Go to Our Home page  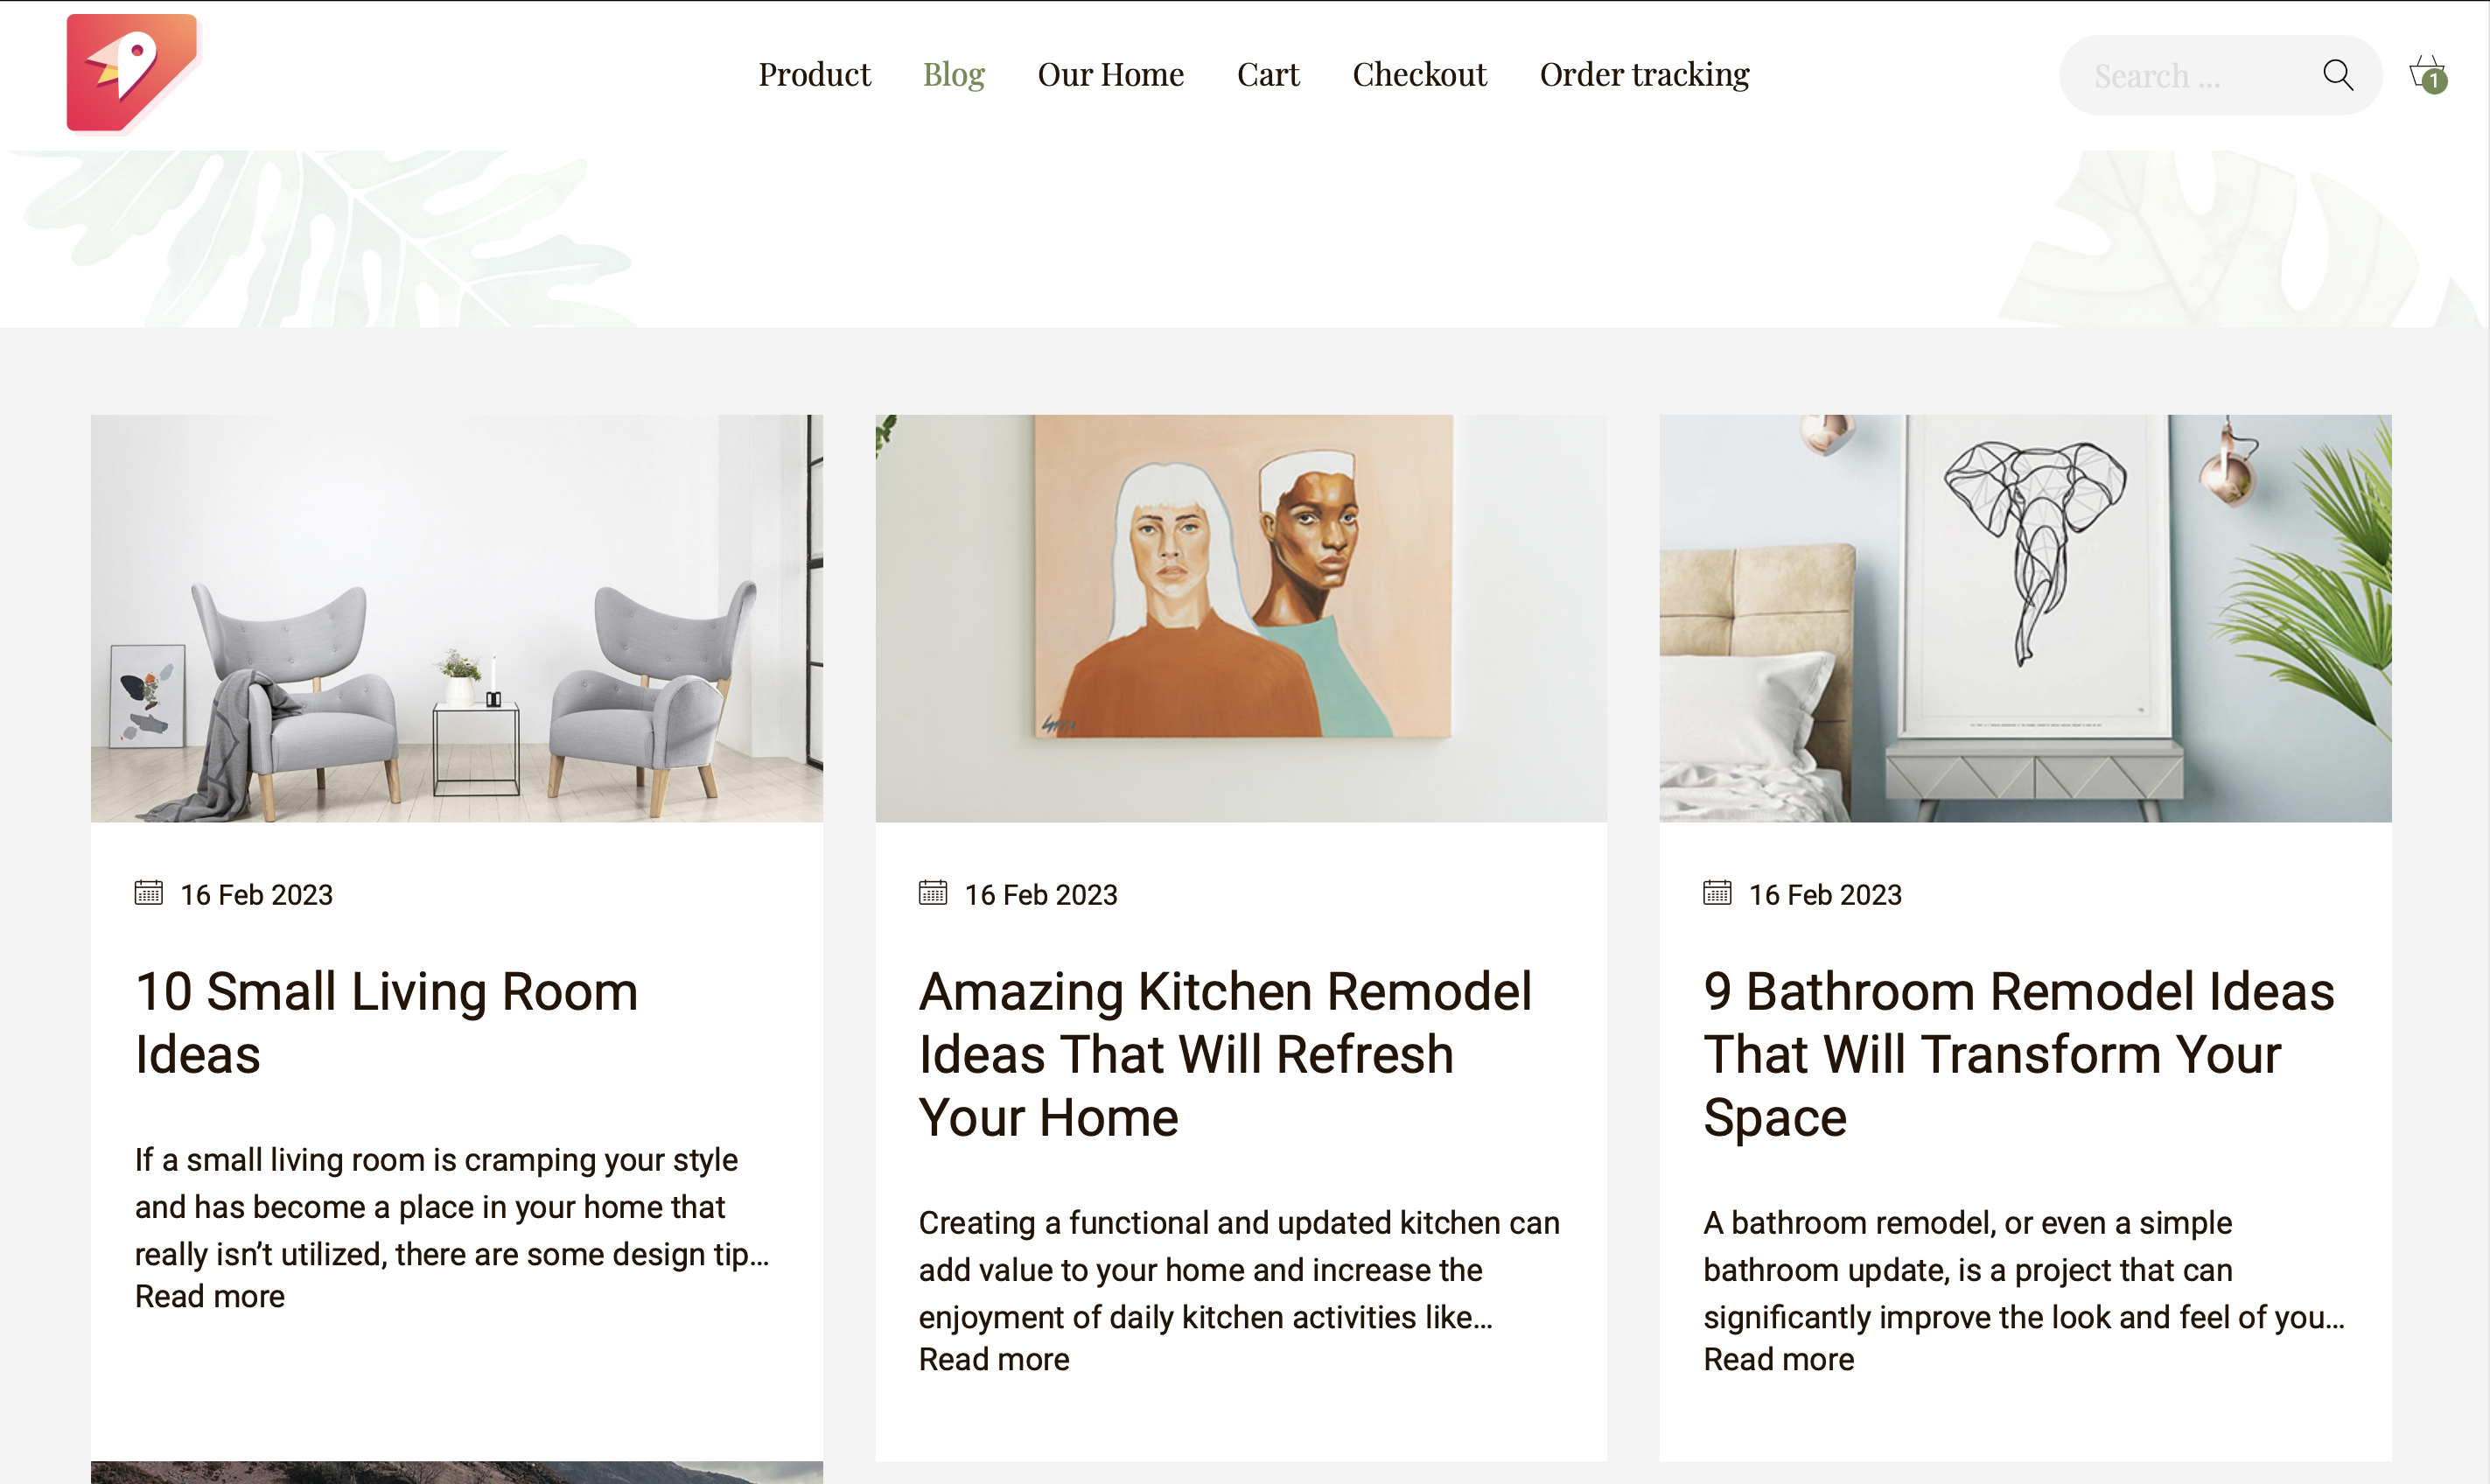click(1110, 75)
